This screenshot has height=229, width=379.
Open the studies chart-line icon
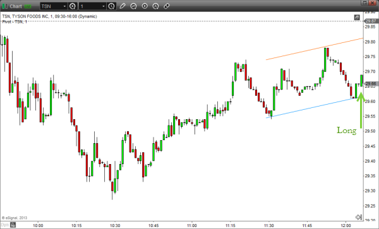tap(133, 6)
